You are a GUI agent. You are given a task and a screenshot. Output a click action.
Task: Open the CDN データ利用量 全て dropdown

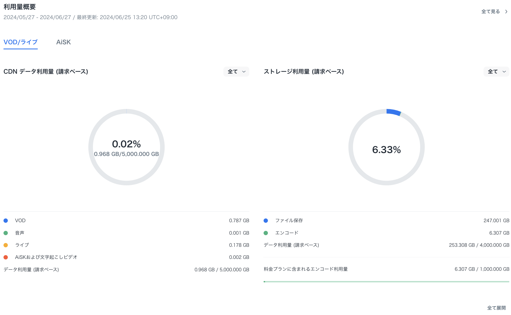(x=236, y=72)
